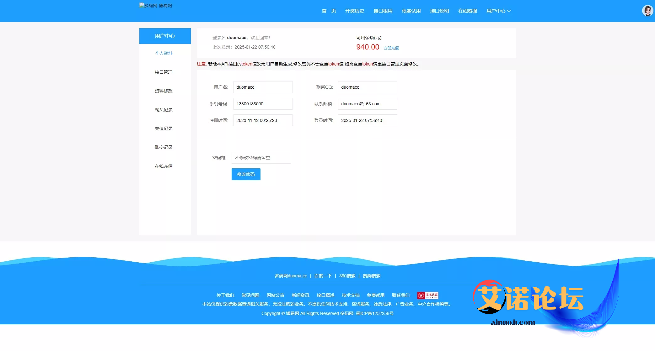Focus the password input field
655x351 pixels.
tap(261, 158)
